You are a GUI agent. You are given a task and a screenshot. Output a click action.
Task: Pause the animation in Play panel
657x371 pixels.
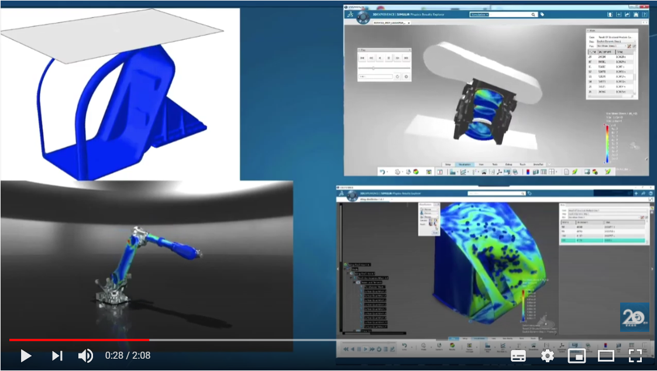pos(388,58)
